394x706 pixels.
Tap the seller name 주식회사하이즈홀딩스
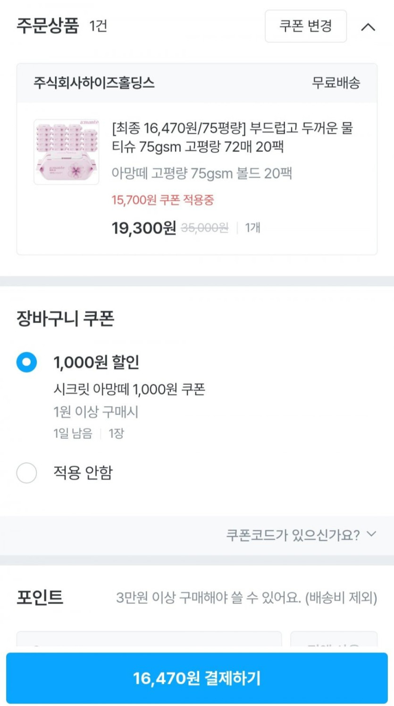94,83
